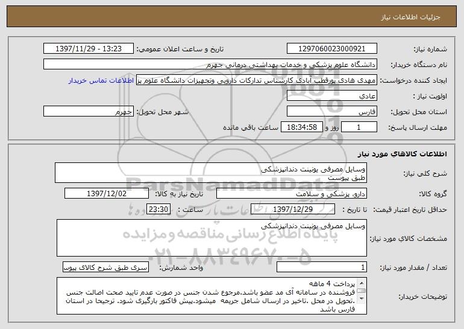Viewport: 464px width, 329px height.
Task: Click the label تعداد / مقدار مورد نیاز
Action: click(x=413, y=267)
